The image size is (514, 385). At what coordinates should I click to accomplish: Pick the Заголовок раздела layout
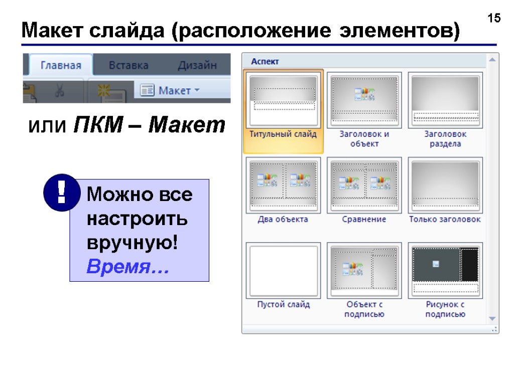tap(445, 110)
